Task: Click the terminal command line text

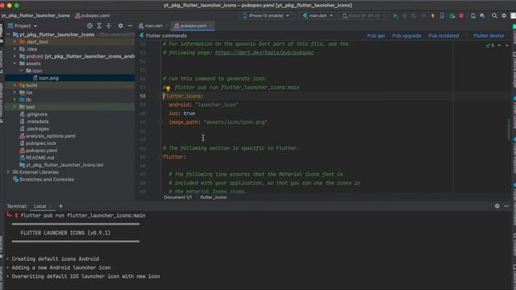Action: (83, 216)
